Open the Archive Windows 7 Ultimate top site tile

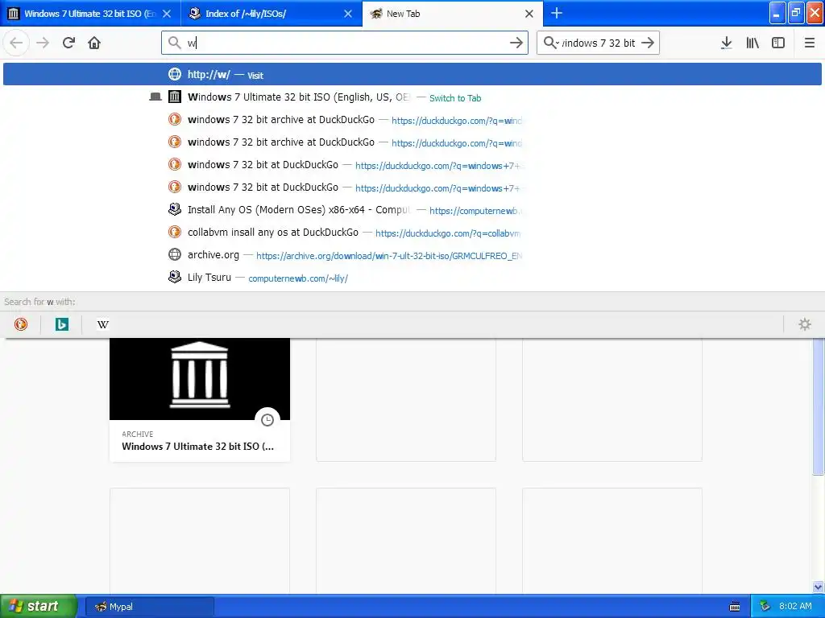coord(200,399)
